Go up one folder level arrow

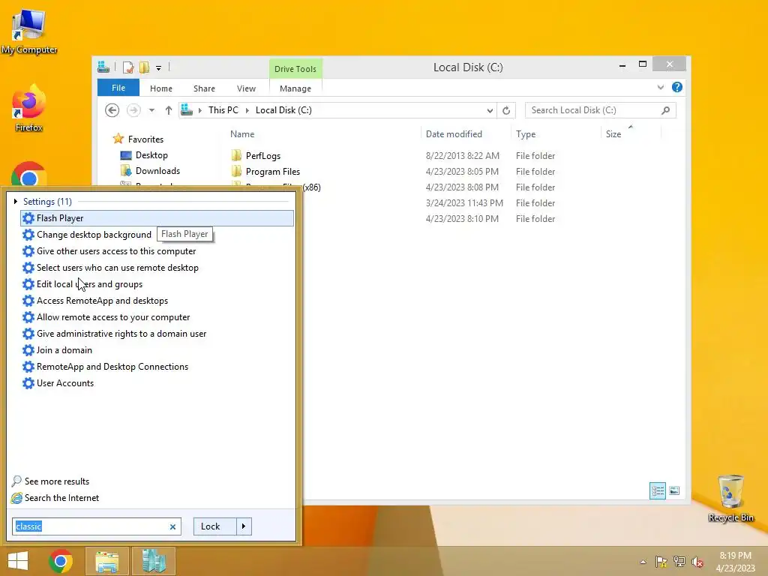tap(169, 110)
